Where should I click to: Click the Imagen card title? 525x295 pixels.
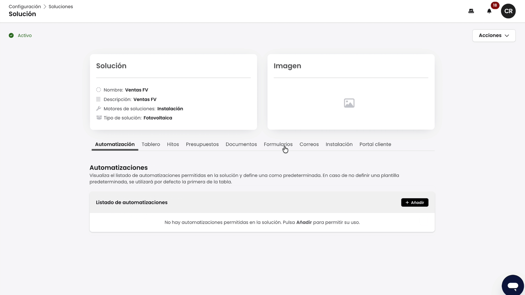[287, 66]
